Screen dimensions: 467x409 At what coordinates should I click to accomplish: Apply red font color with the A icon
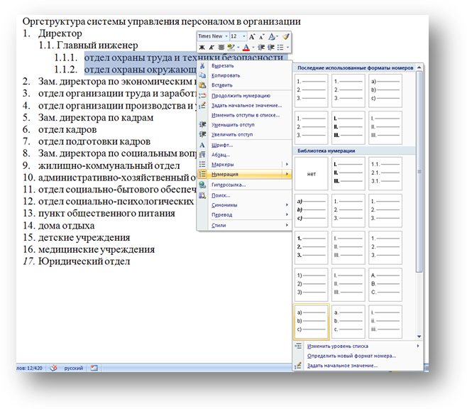click(x=246, y=48)
